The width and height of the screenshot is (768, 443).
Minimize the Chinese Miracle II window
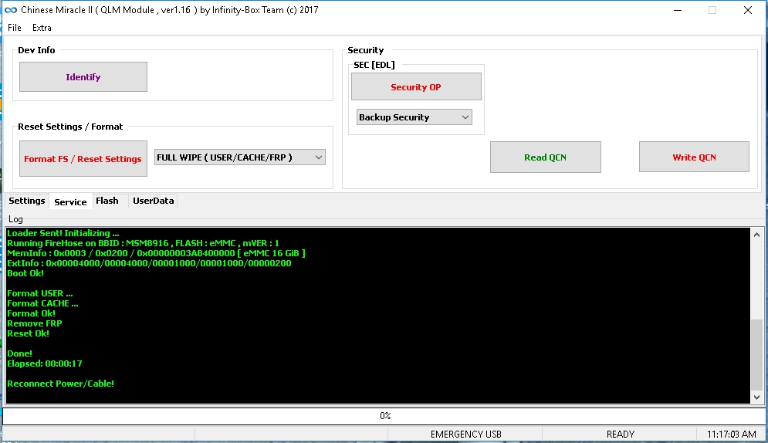point(678,10)
